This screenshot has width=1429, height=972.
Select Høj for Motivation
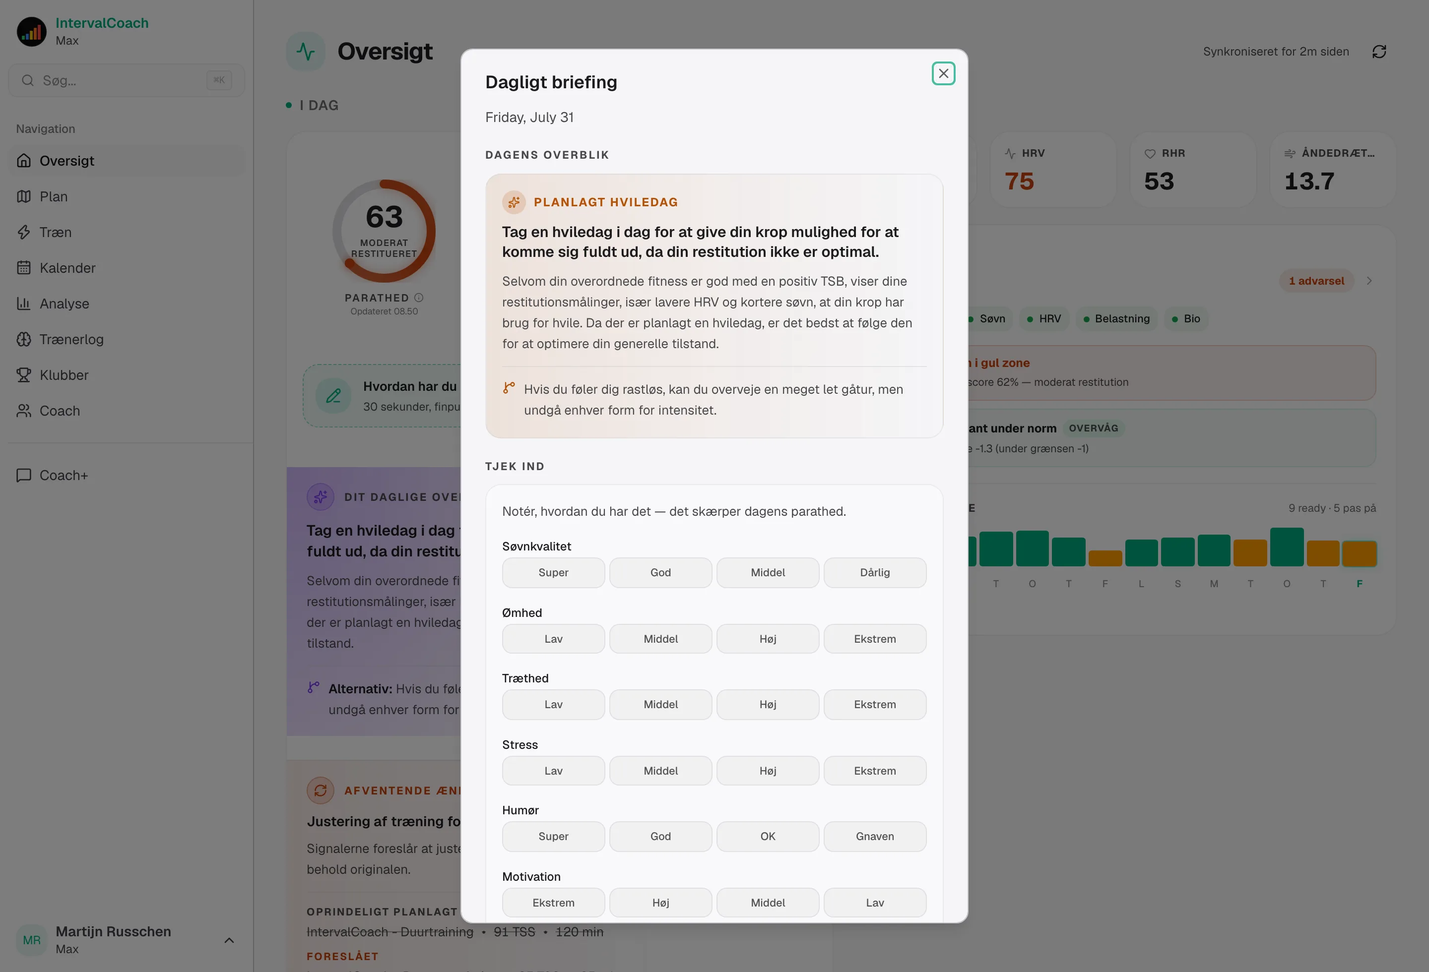coord(660,903)
